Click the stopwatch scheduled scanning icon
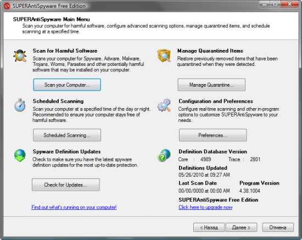Viewport: 302px width, 240px height. 20,105
